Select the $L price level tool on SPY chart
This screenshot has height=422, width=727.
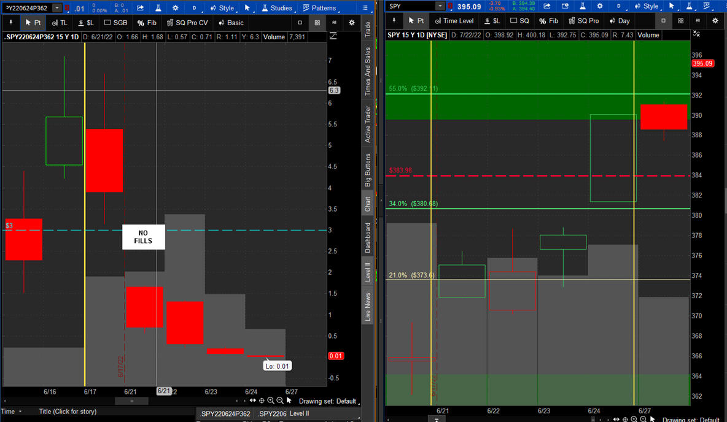[x=492, y=21]
